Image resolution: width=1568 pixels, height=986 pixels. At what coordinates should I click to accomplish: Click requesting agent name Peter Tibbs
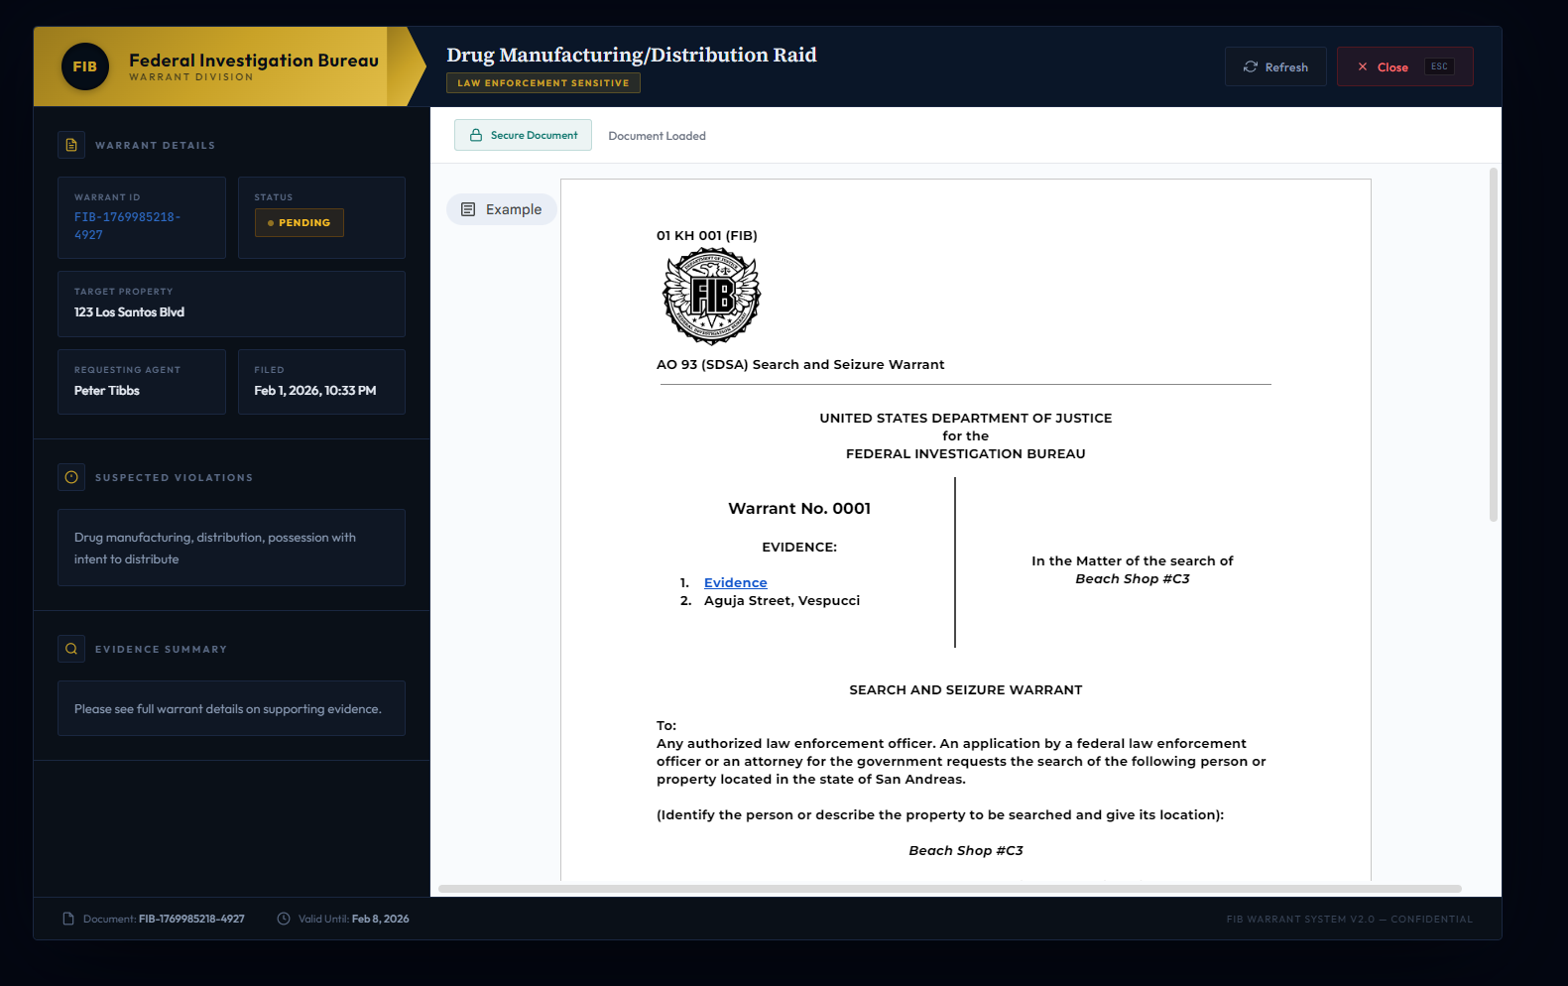pos(107,391)
